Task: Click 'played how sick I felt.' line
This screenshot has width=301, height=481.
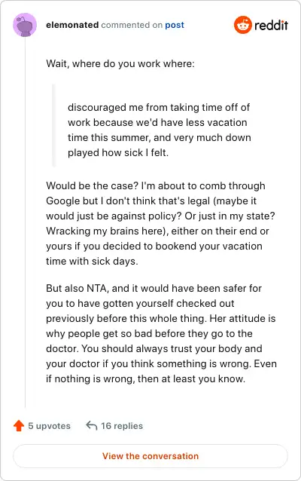Action: click(118, 153)
